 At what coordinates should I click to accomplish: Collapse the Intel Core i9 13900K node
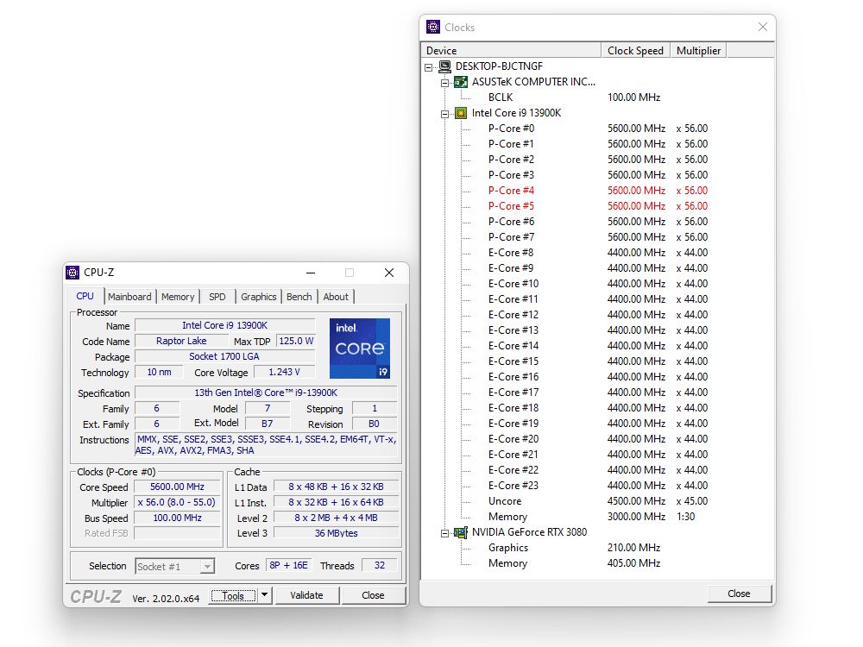[444, 115]
